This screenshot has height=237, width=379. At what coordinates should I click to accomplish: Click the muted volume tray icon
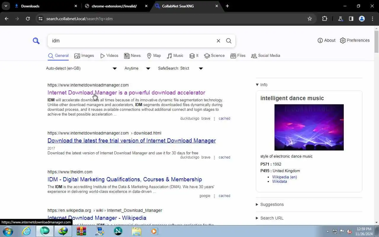349,231
